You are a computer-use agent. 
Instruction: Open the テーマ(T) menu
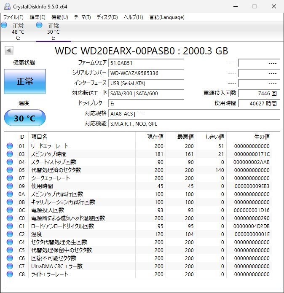(82, 17)
